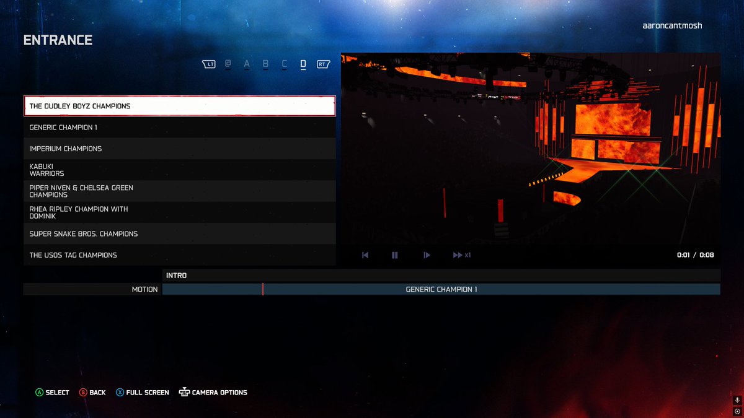
Task: Pick the Imperium Champions entrance
Action: click(x=180, y=149)
